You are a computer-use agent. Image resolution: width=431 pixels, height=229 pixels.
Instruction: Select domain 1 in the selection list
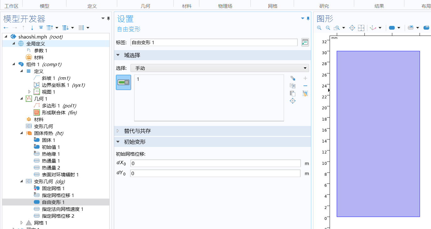point(138,79)
